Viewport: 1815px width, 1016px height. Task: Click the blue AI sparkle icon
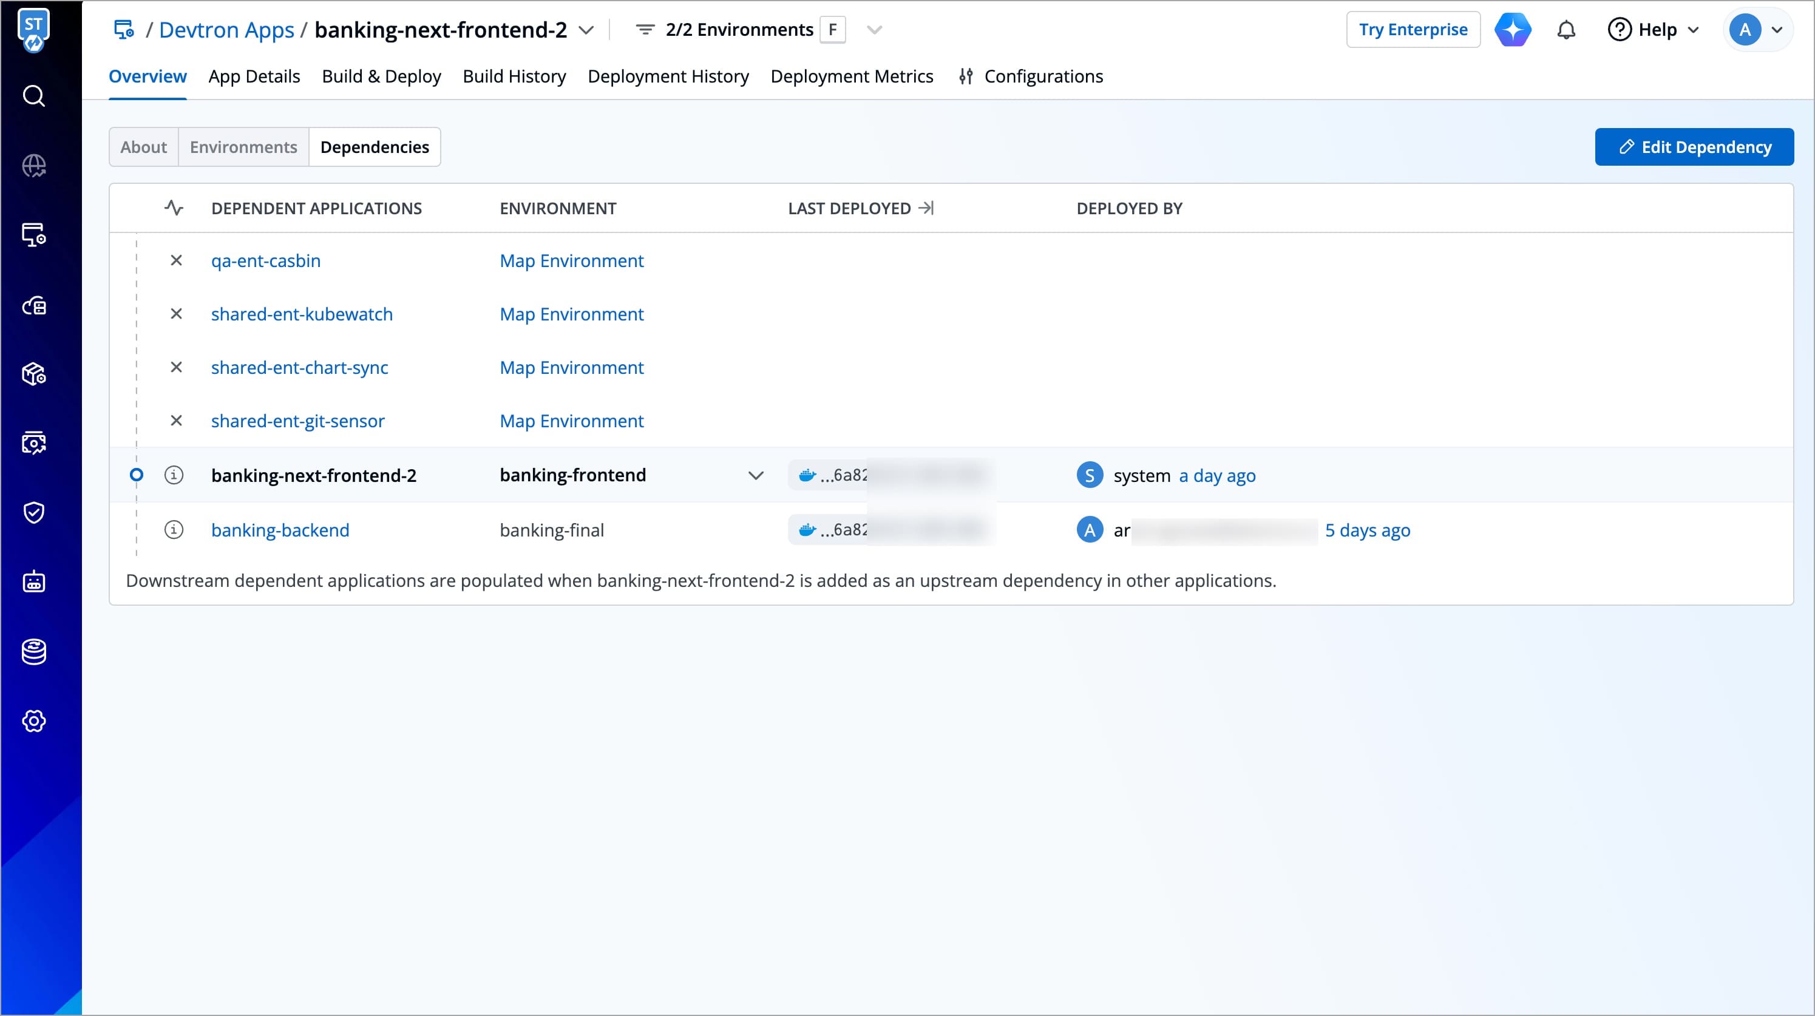click(x=1512, y=30)
